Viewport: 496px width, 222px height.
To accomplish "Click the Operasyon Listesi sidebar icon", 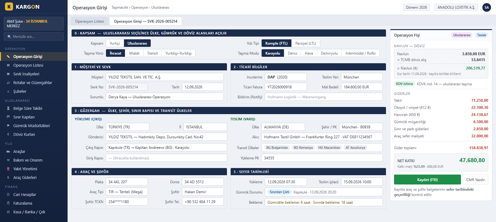I will tap(8, 65).
